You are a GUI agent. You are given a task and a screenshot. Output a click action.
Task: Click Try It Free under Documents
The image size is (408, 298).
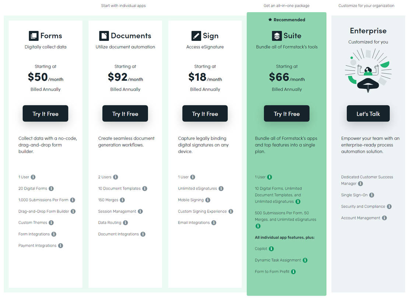[x=125, y=113]
